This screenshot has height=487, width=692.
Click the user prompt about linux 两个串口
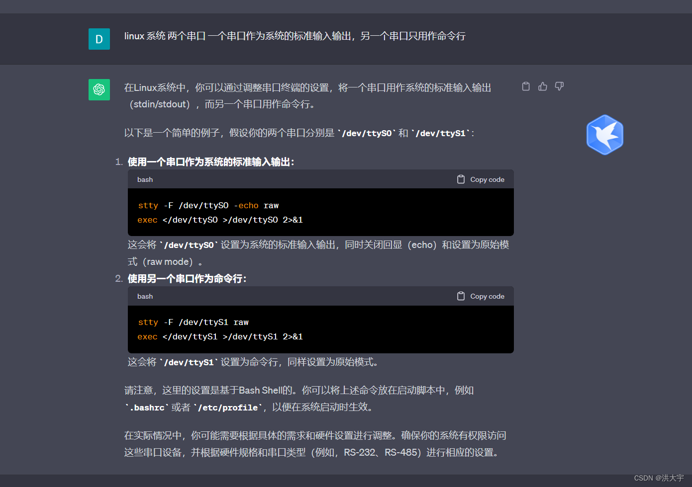295,36
